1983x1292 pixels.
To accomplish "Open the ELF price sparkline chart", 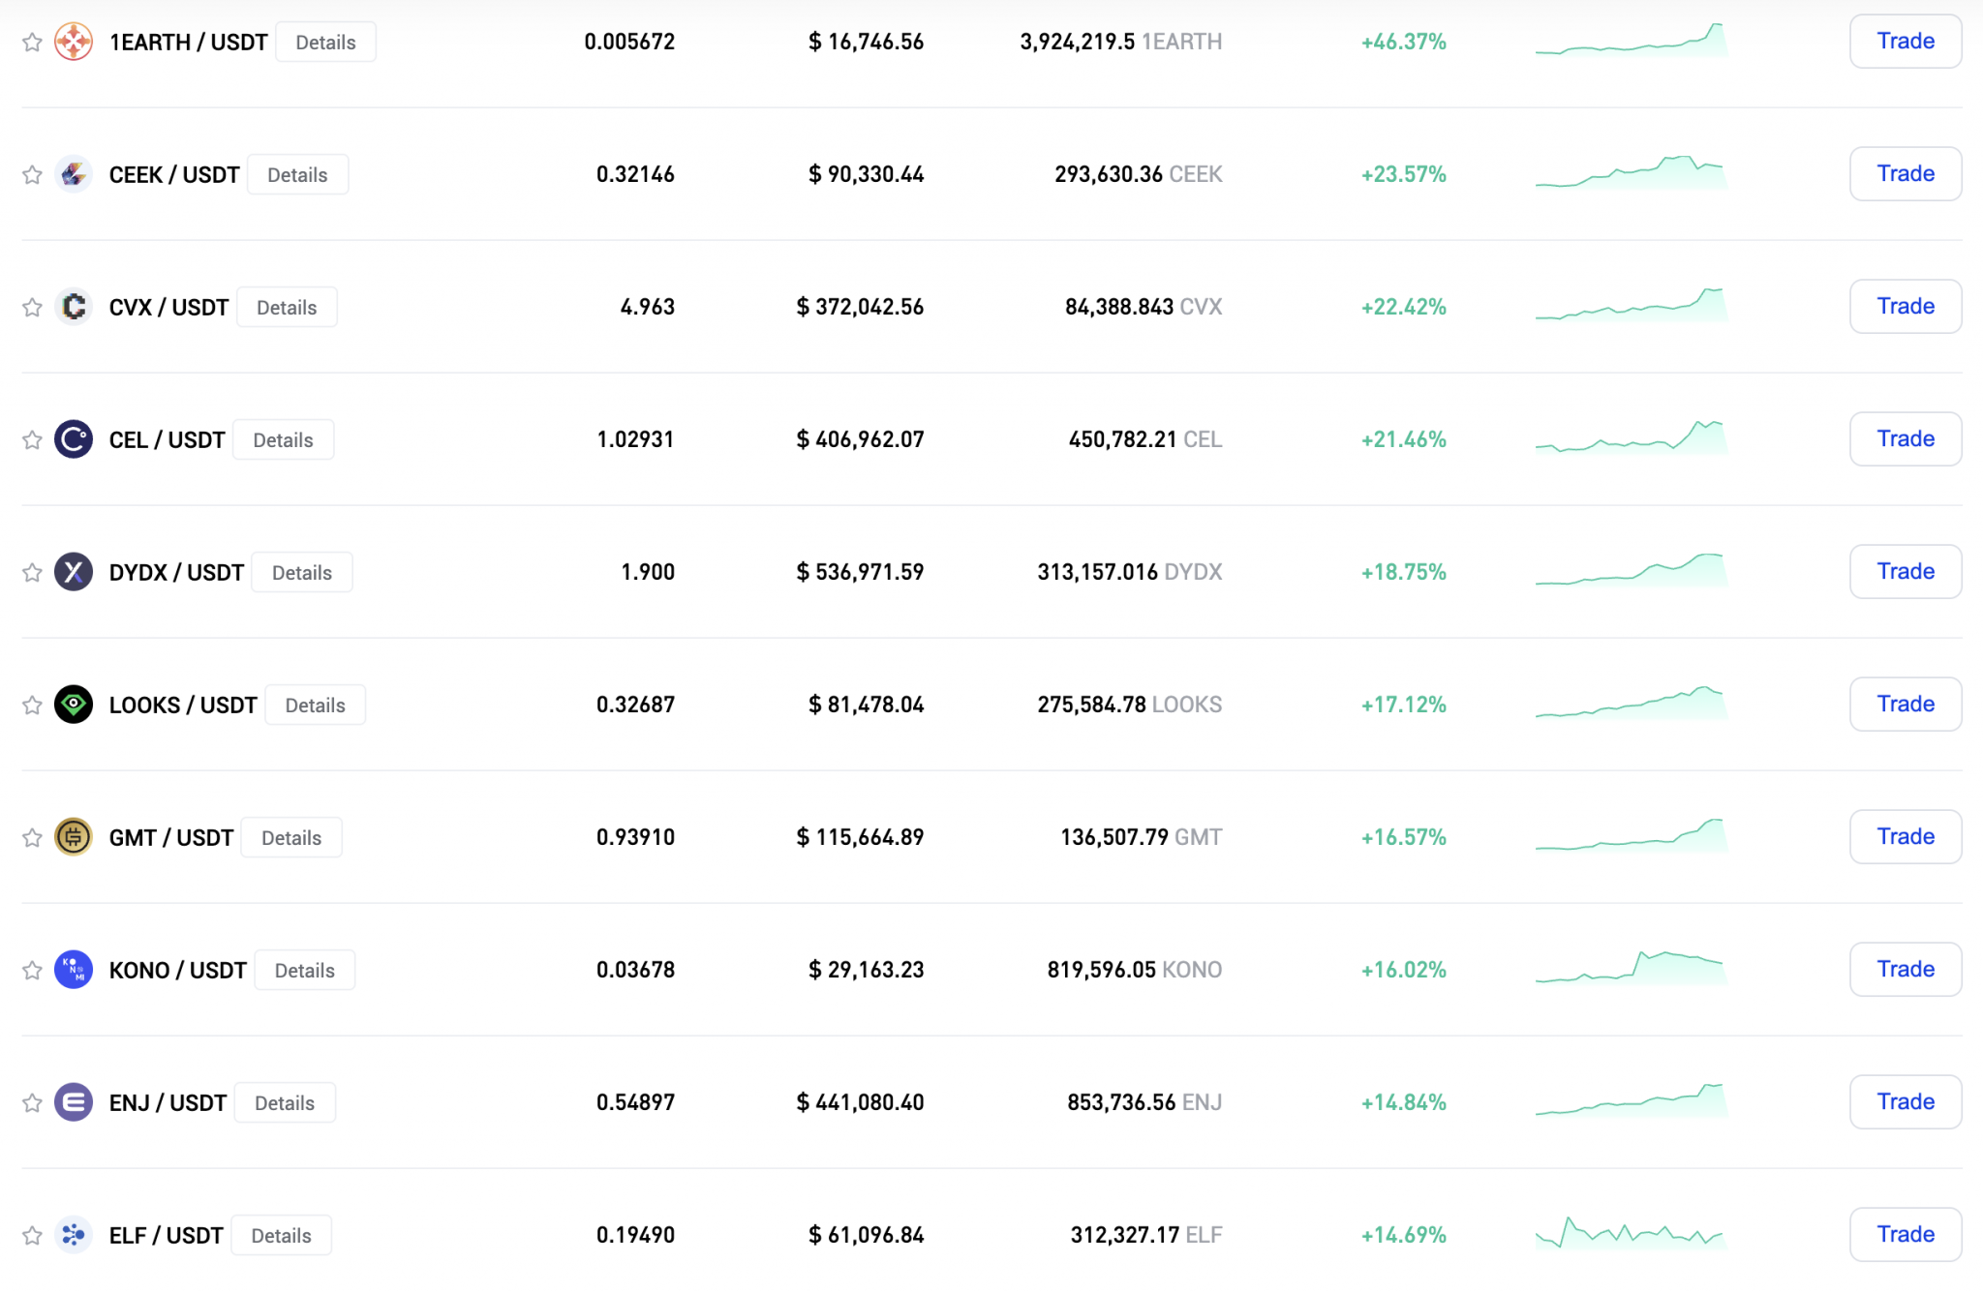I will pos(1631,1233).
